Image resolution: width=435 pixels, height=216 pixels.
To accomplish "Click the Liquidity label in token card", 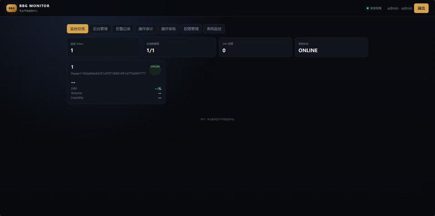I will pos(77,97).
